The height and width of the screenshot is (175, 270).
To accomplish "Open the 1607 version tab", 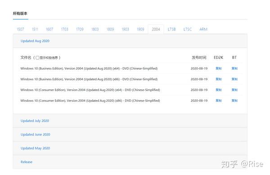I will click(49, 29).
